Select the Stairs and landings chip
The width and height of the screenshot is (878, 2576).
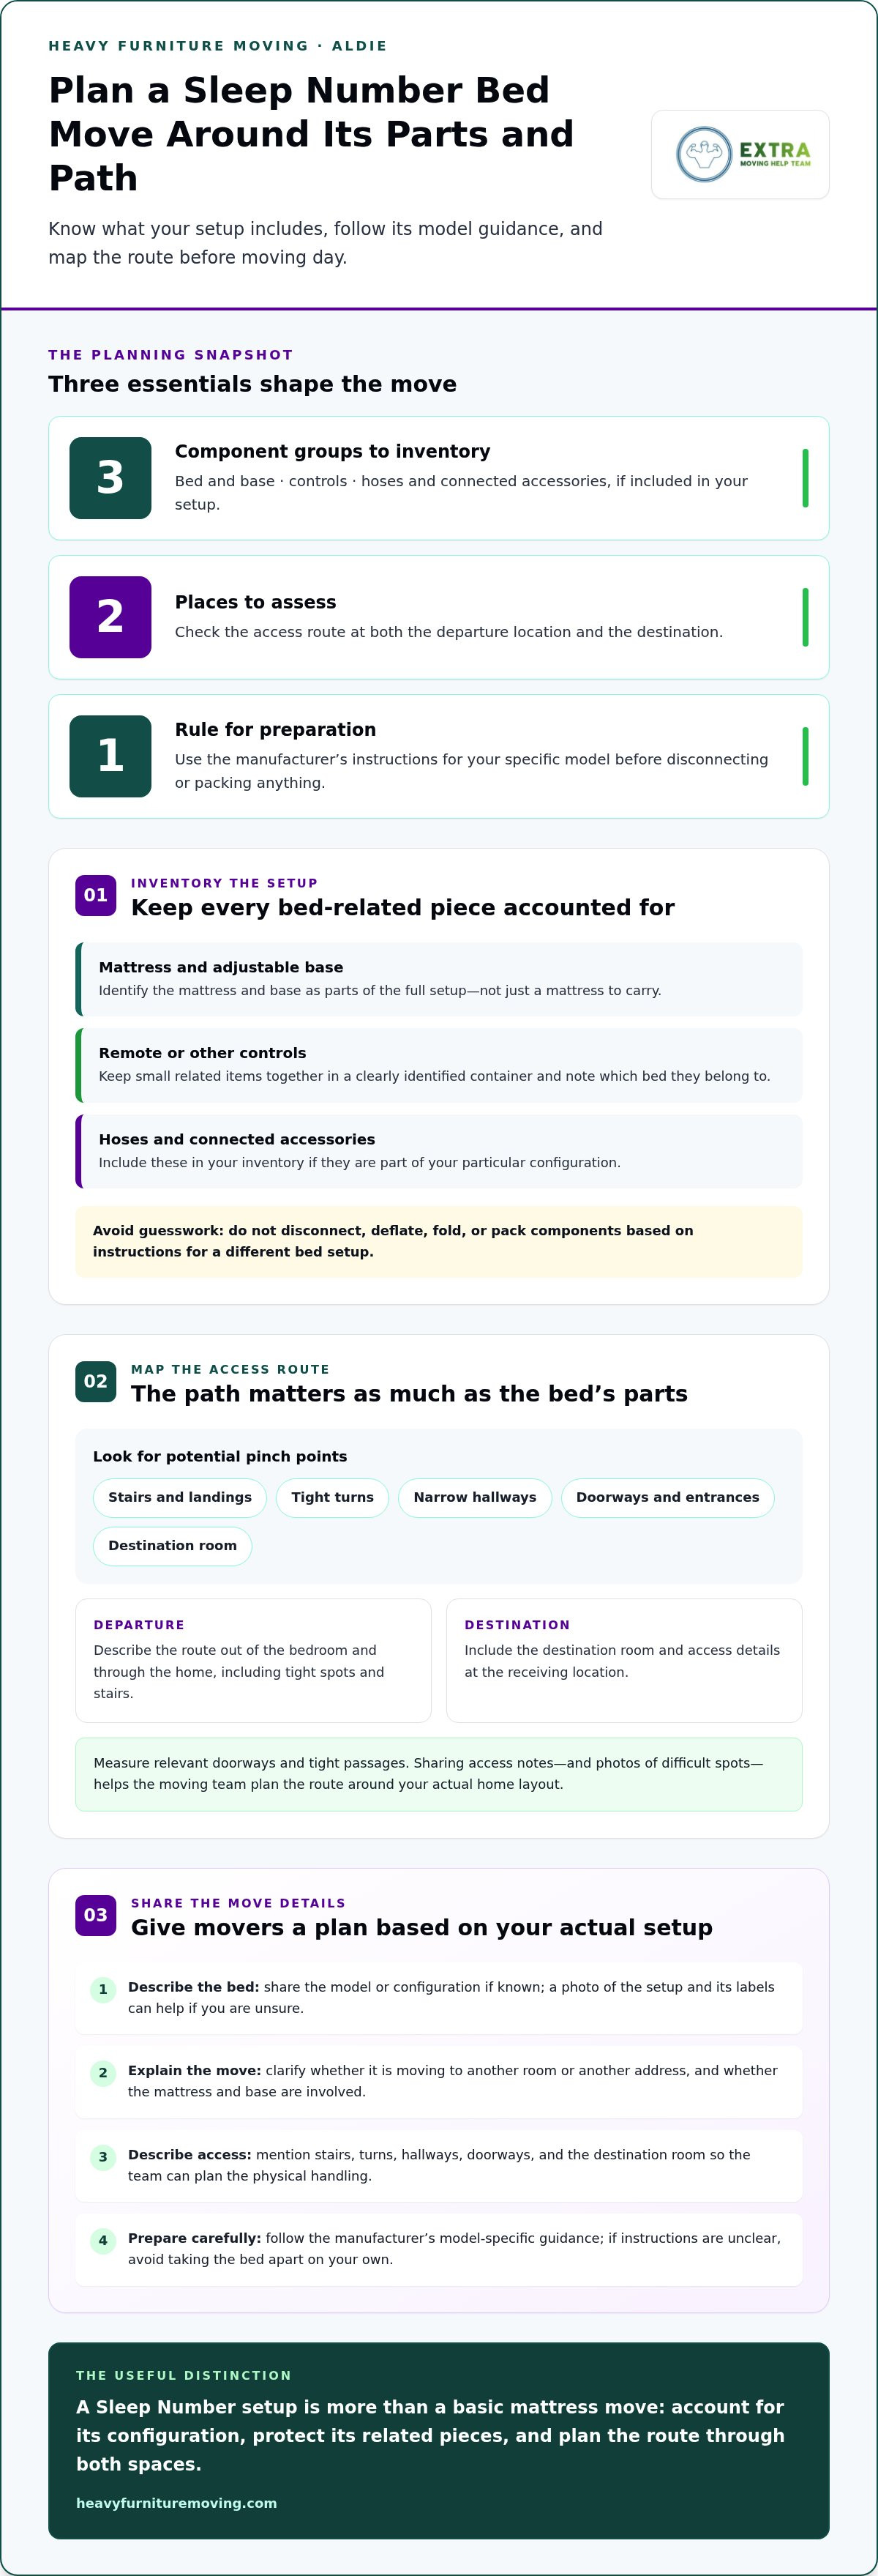click(x=180, y=1497)
